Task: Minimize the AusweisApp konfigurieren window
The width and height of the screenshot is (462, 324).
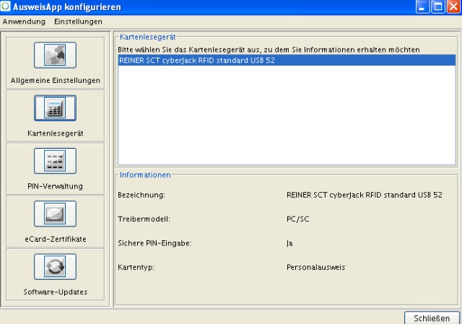Action: pyautogui.click(x=422, y=6)
